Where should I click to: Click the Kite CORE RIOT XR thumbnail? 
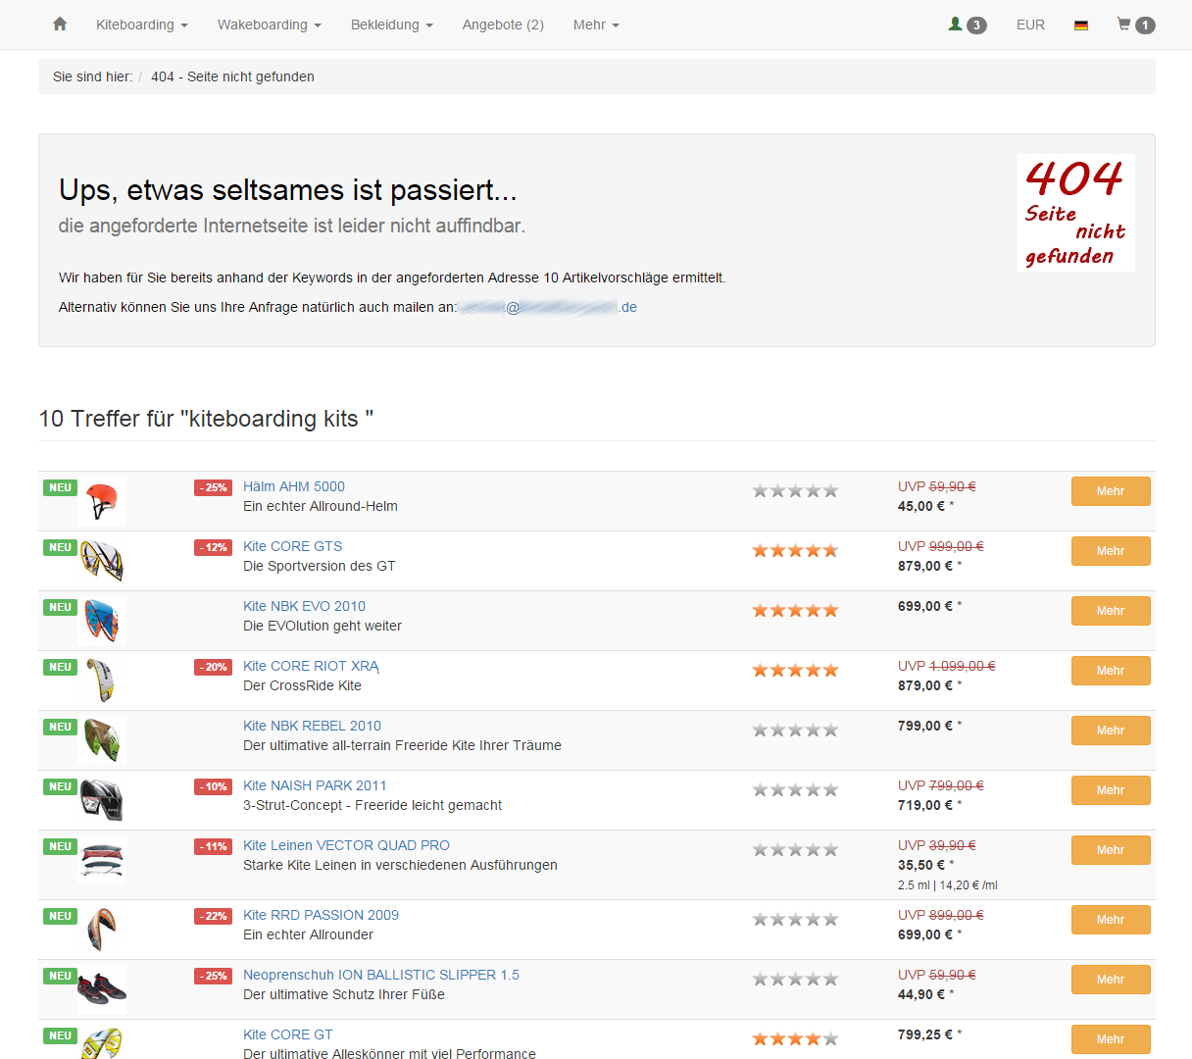pos(102,681)
